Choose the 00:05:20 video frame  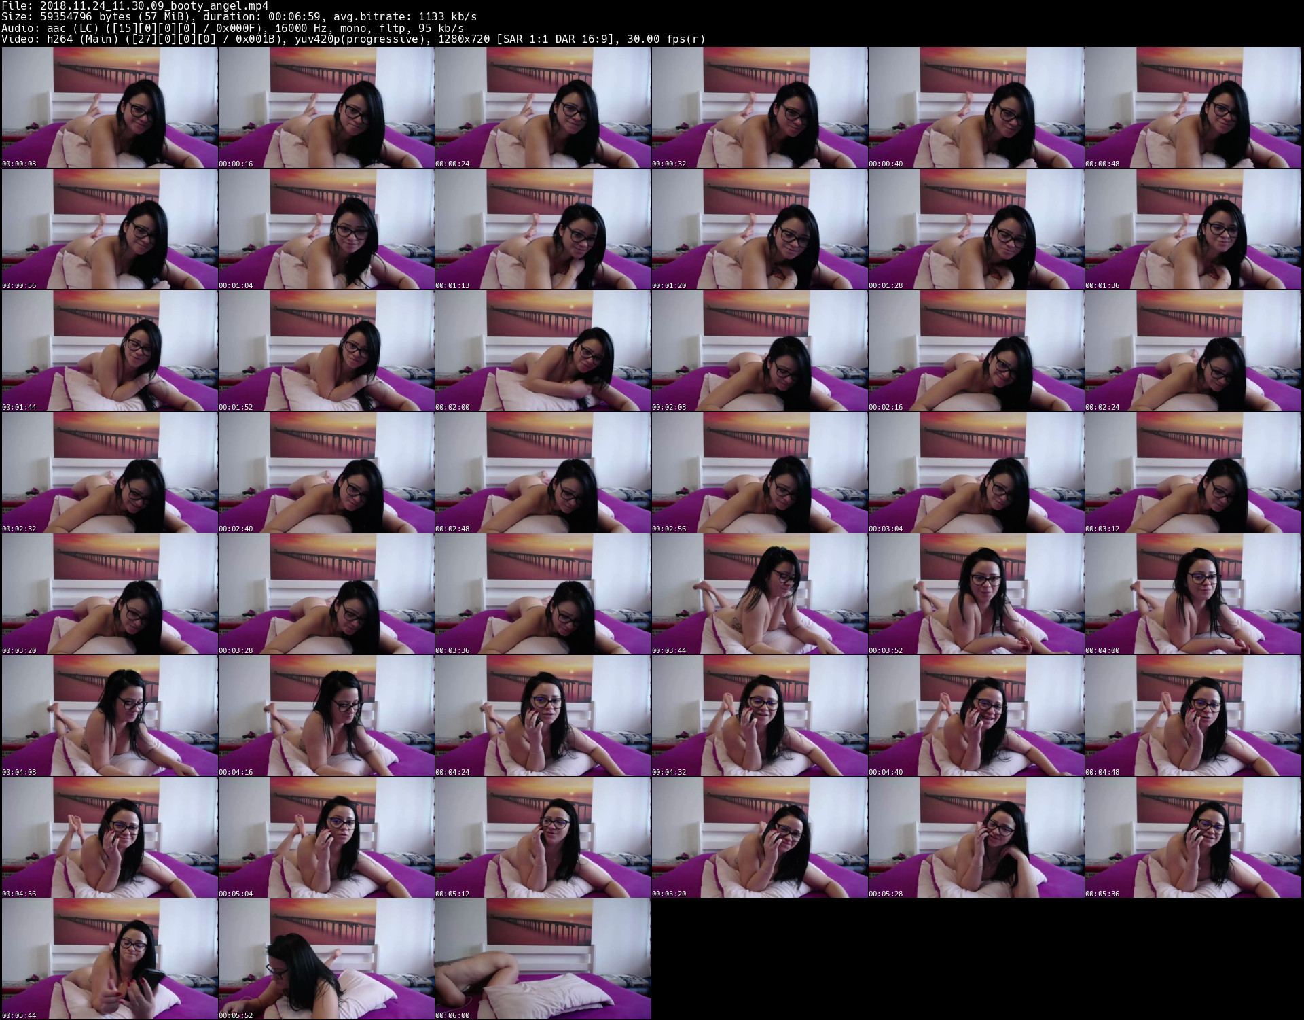click(759, 837)
